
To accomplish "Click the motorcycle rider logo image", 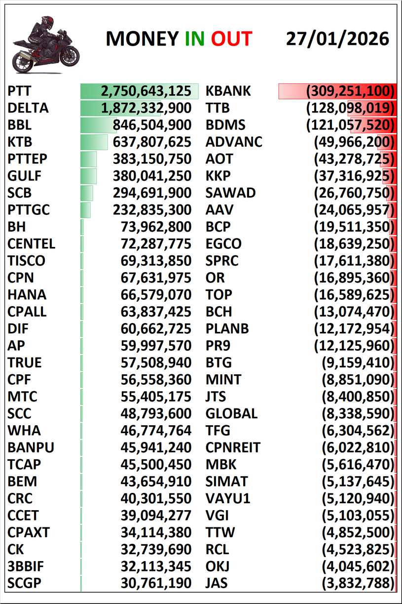I will point(46,43).
